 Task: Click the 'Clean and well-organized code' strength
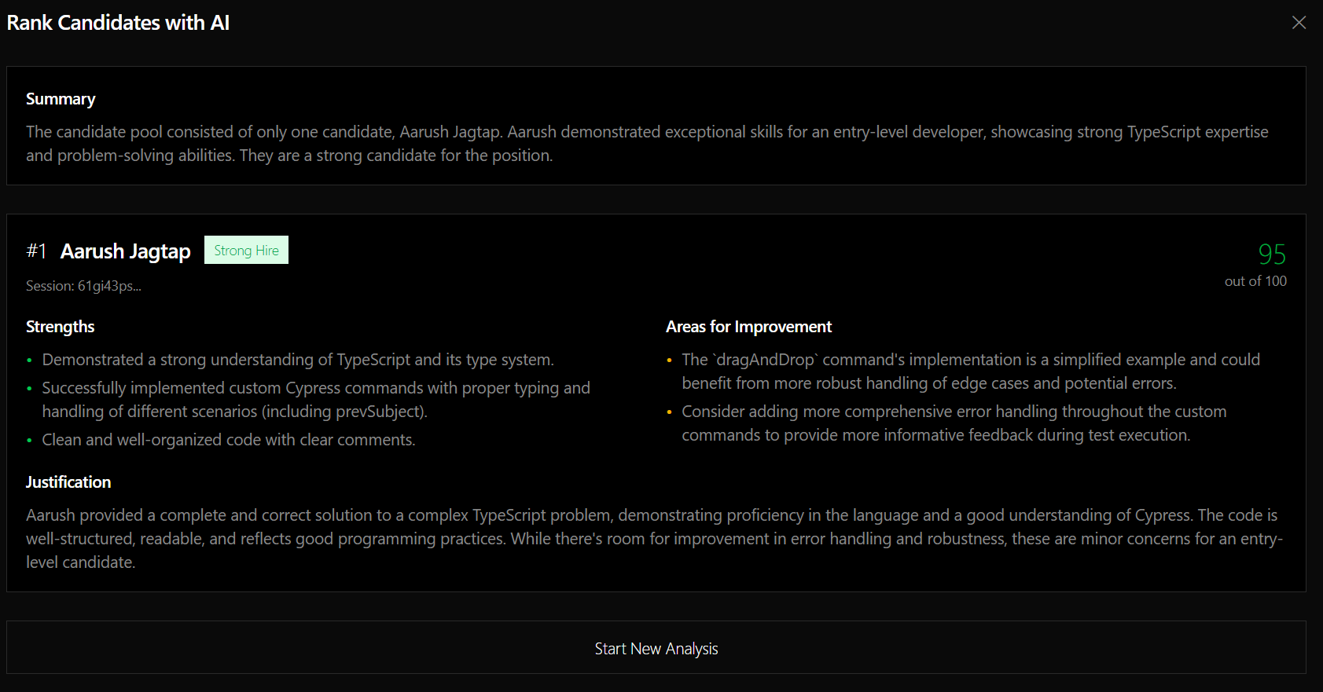click(229, 440)
